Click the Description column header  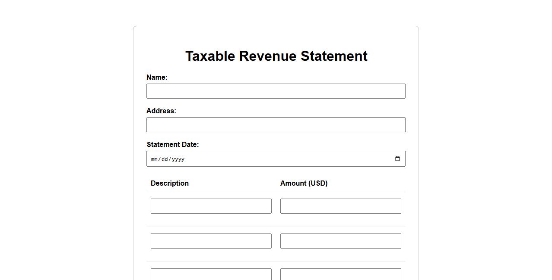pos(170,184)
